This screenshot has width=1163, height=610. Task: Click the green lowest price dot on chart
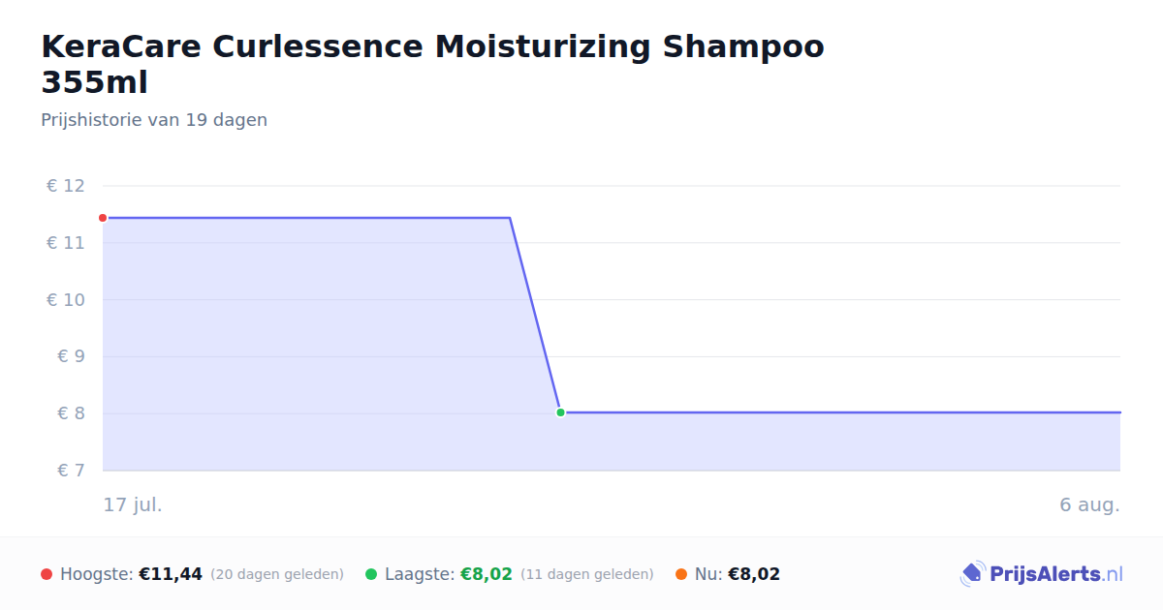pyautogui.click(x=560, y=412)
